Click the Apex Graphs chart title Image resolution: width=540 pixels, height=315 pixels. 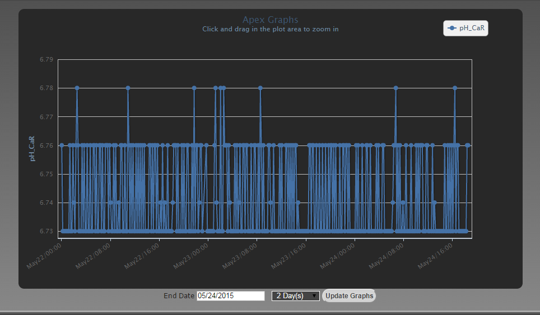(x=271, y=20)
